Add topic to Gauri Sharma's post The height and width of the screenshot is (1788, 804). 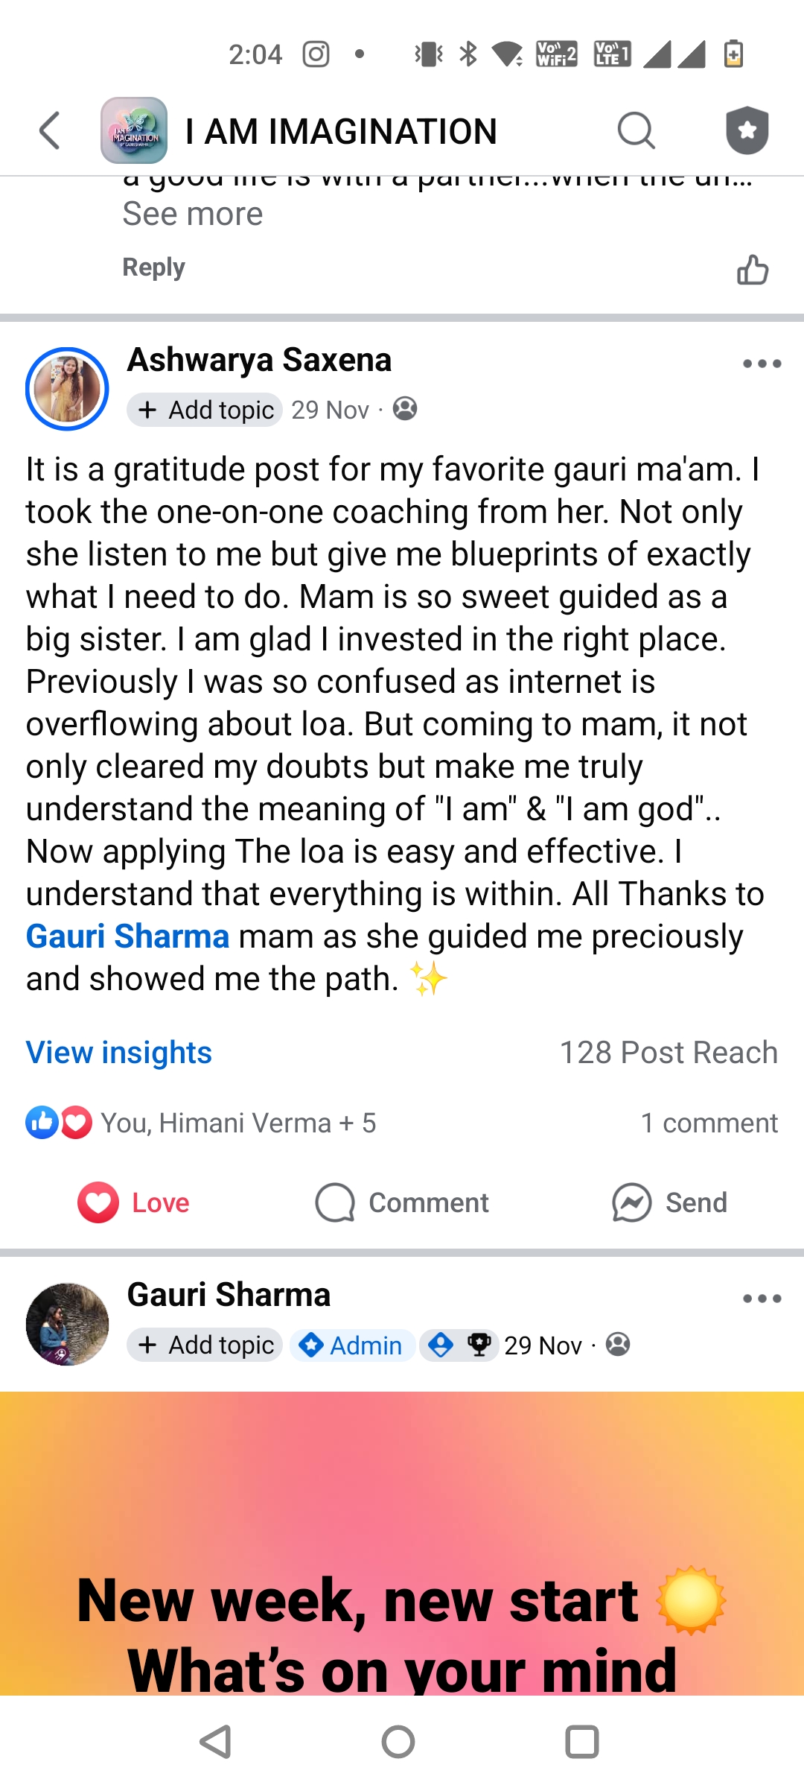(205, 1345)
